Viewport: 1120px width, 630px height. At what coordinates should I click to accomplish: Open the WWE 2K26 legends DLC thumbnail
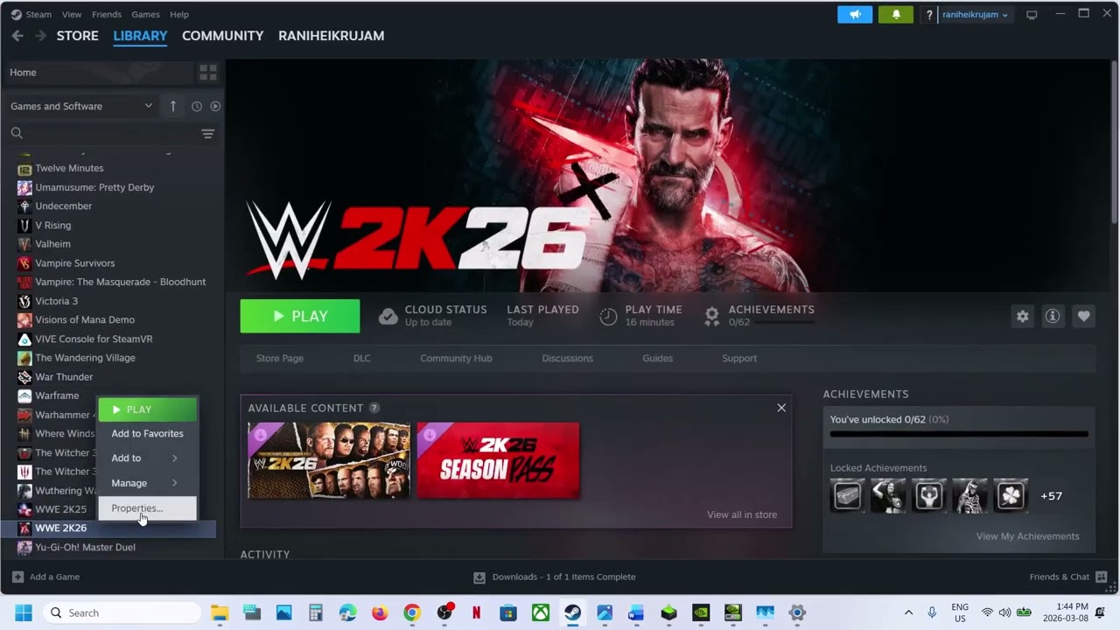point(329,460)
